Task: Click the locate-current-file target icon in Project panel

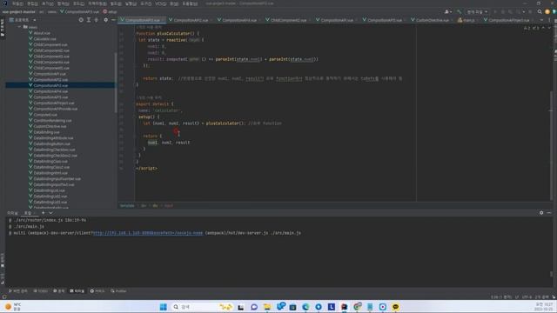Action: pos(81,20)
